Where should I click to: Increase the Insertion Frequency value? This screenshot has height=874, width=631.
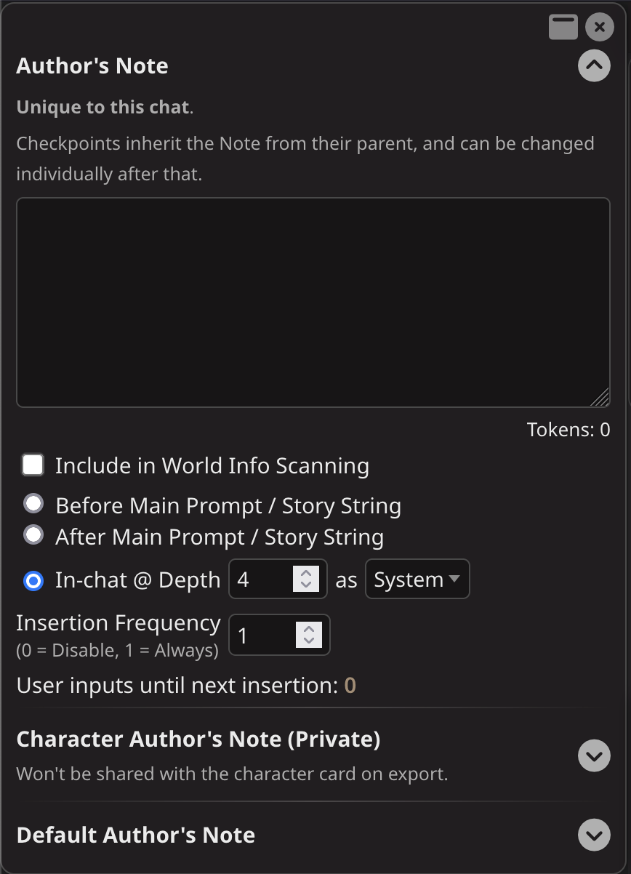tap(309, 629)
